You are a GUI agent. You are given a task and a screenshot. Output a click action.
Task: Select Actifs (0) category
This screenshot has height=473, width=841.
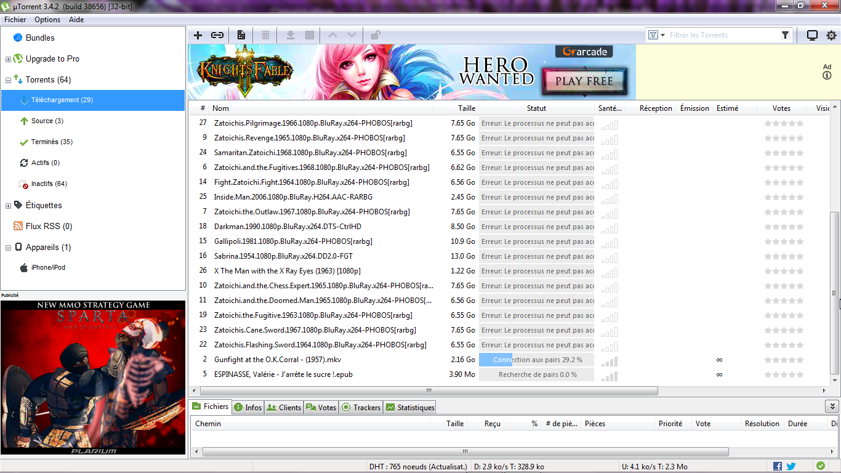(46, 163)
